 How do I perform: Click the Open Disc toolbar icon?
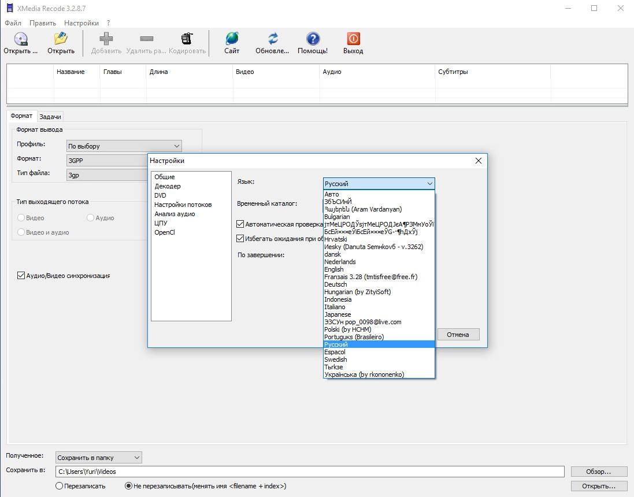[x=21, y=39]
